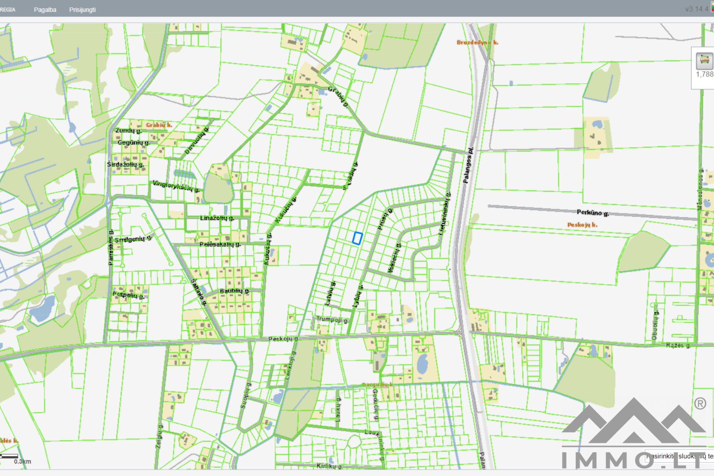Click the Zundų g. street label
Image resolution: width=714 pixels, height=476 pixels.
click(x=128, y=131)
